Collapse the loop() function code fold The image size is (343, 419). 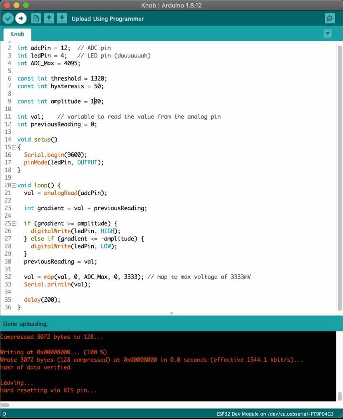point(14,185)
